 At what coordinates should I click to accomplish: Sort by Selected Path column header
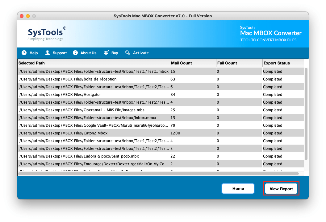click(94, 63)
